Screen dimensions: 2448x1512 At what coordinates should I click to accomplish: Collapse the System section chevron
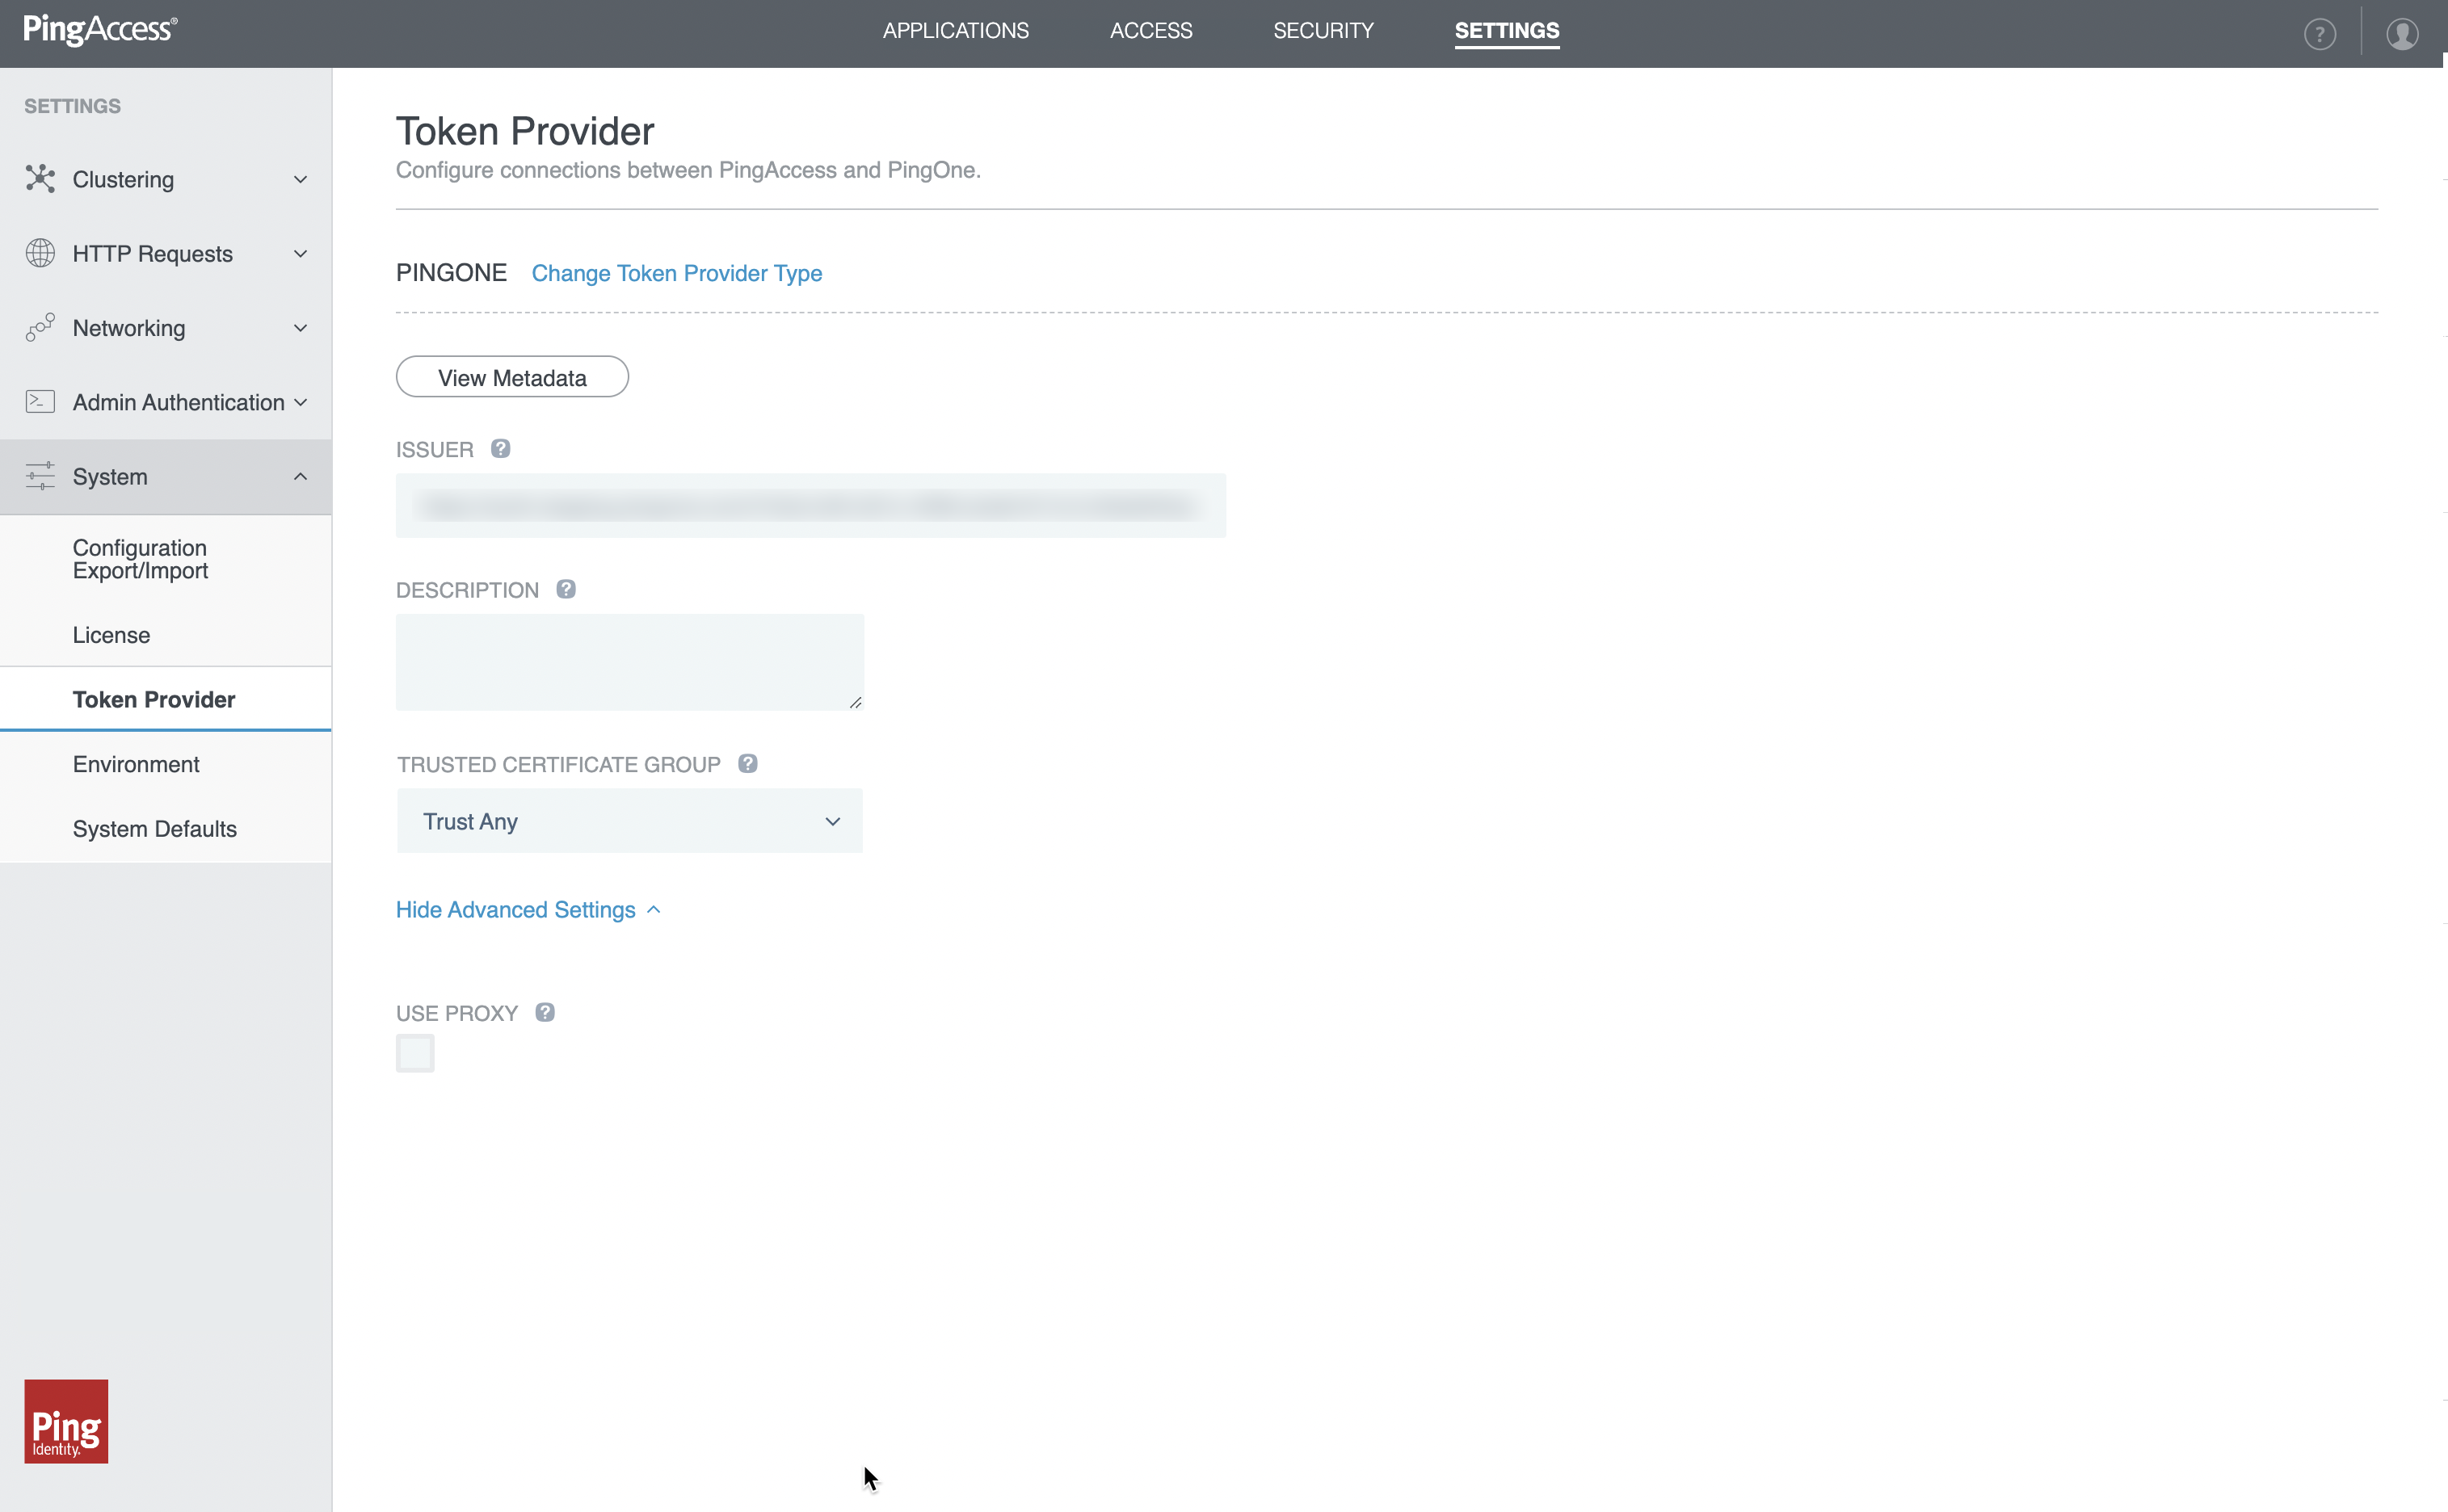pos(300,477)
